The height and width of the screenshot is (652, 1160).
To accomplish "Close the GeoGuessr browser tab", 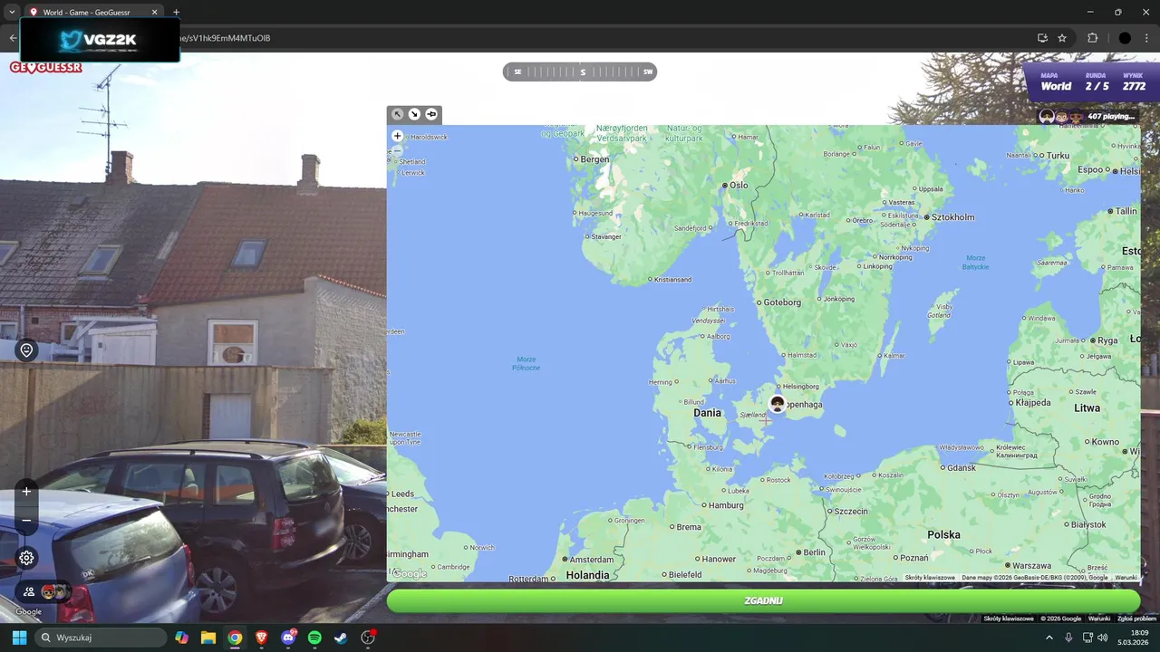I will (154, 13).
